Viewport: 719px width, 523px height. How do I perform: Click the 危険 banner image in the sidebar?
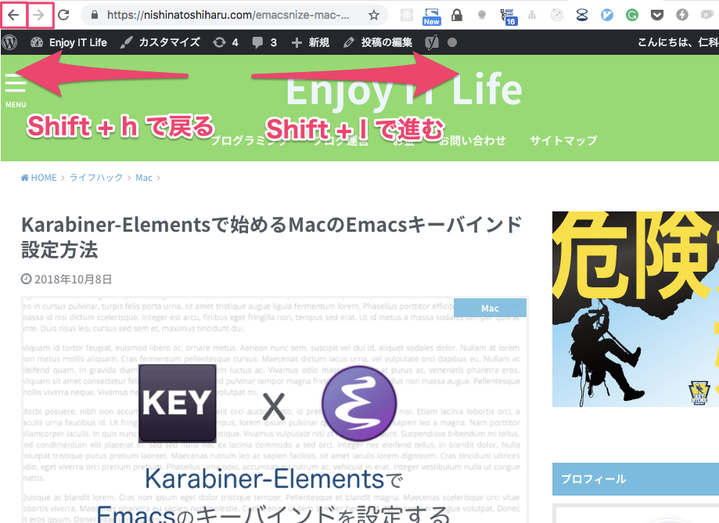[635, 310]
